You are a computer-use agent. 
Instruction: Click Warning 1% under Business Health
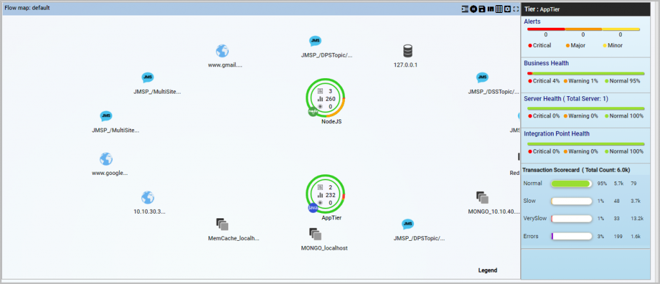click(582, 81)
